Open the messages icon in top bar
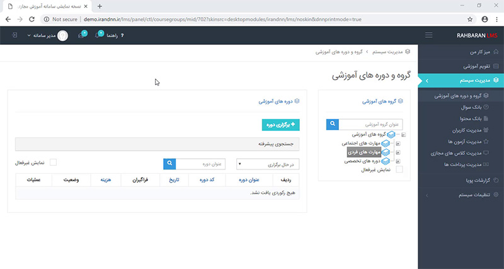The height and width of the screenshot is (269, 504). coord(81,35)
